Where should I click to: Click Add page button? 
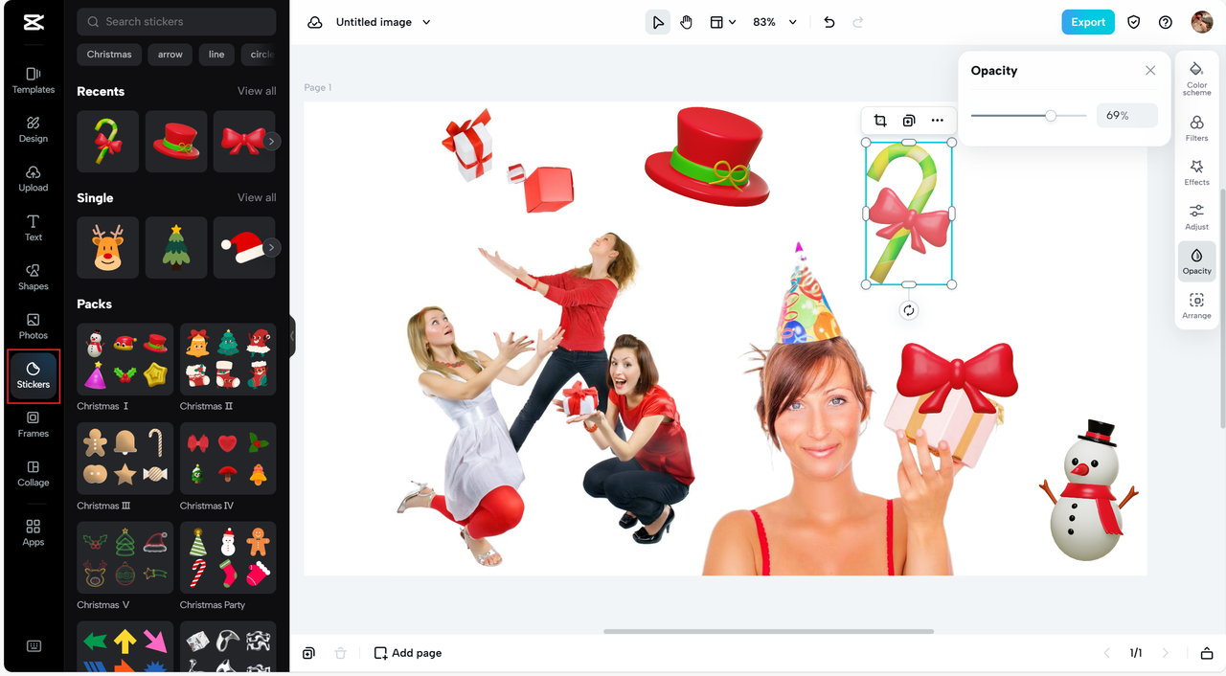(408, 653)
